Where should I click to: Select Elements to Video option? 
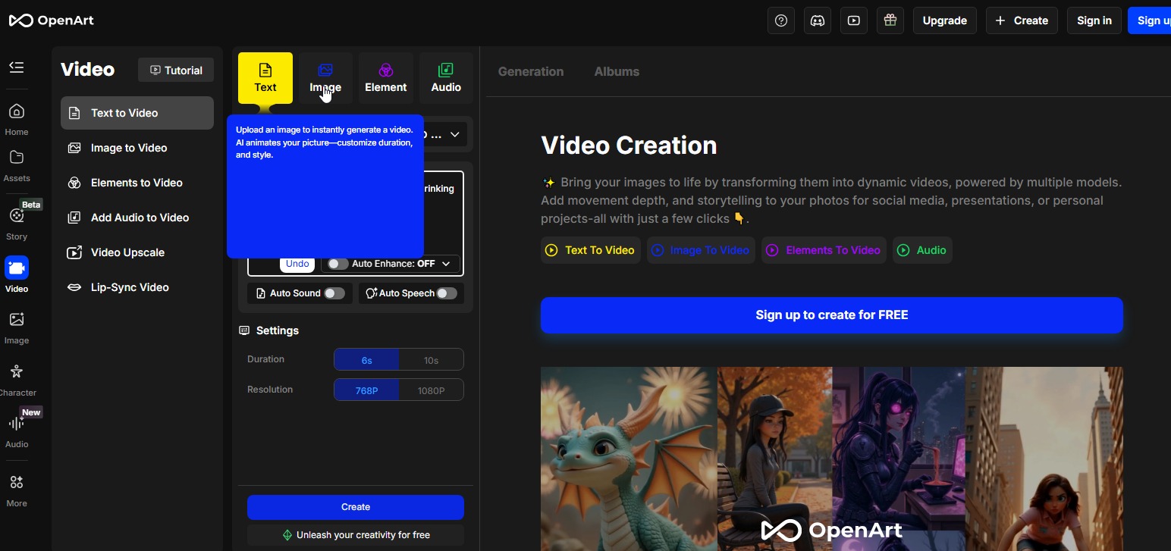click(137, 183)
